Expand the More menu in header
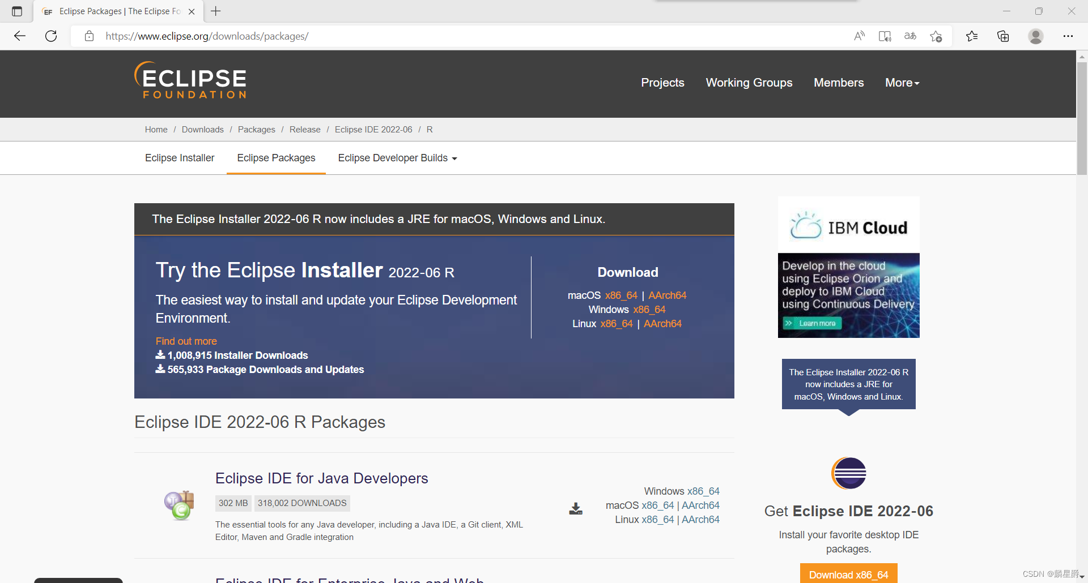 point(902,83)
